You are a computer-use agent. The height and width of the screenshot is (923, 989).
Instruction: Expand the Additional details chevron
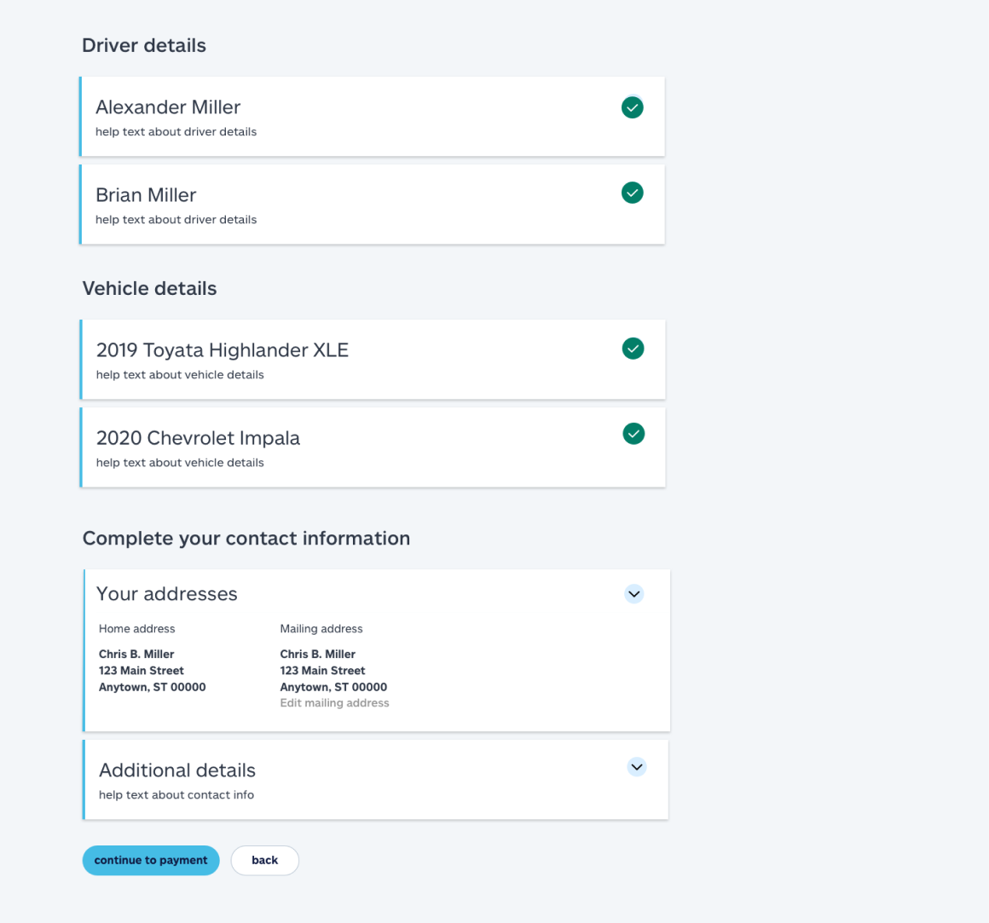click(637, 767)
